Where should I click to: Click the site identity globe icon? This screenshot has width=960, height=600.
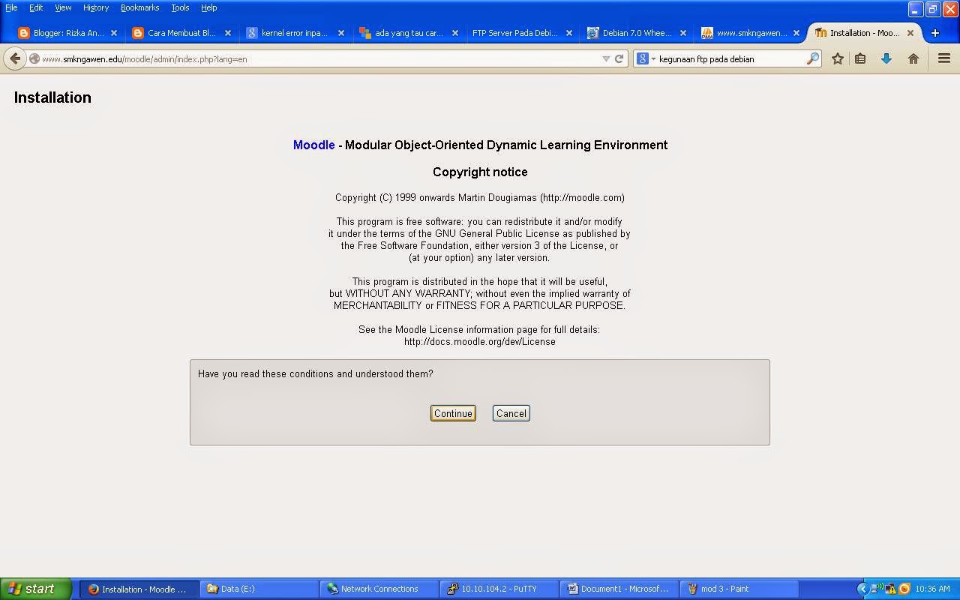pos(34,58)
